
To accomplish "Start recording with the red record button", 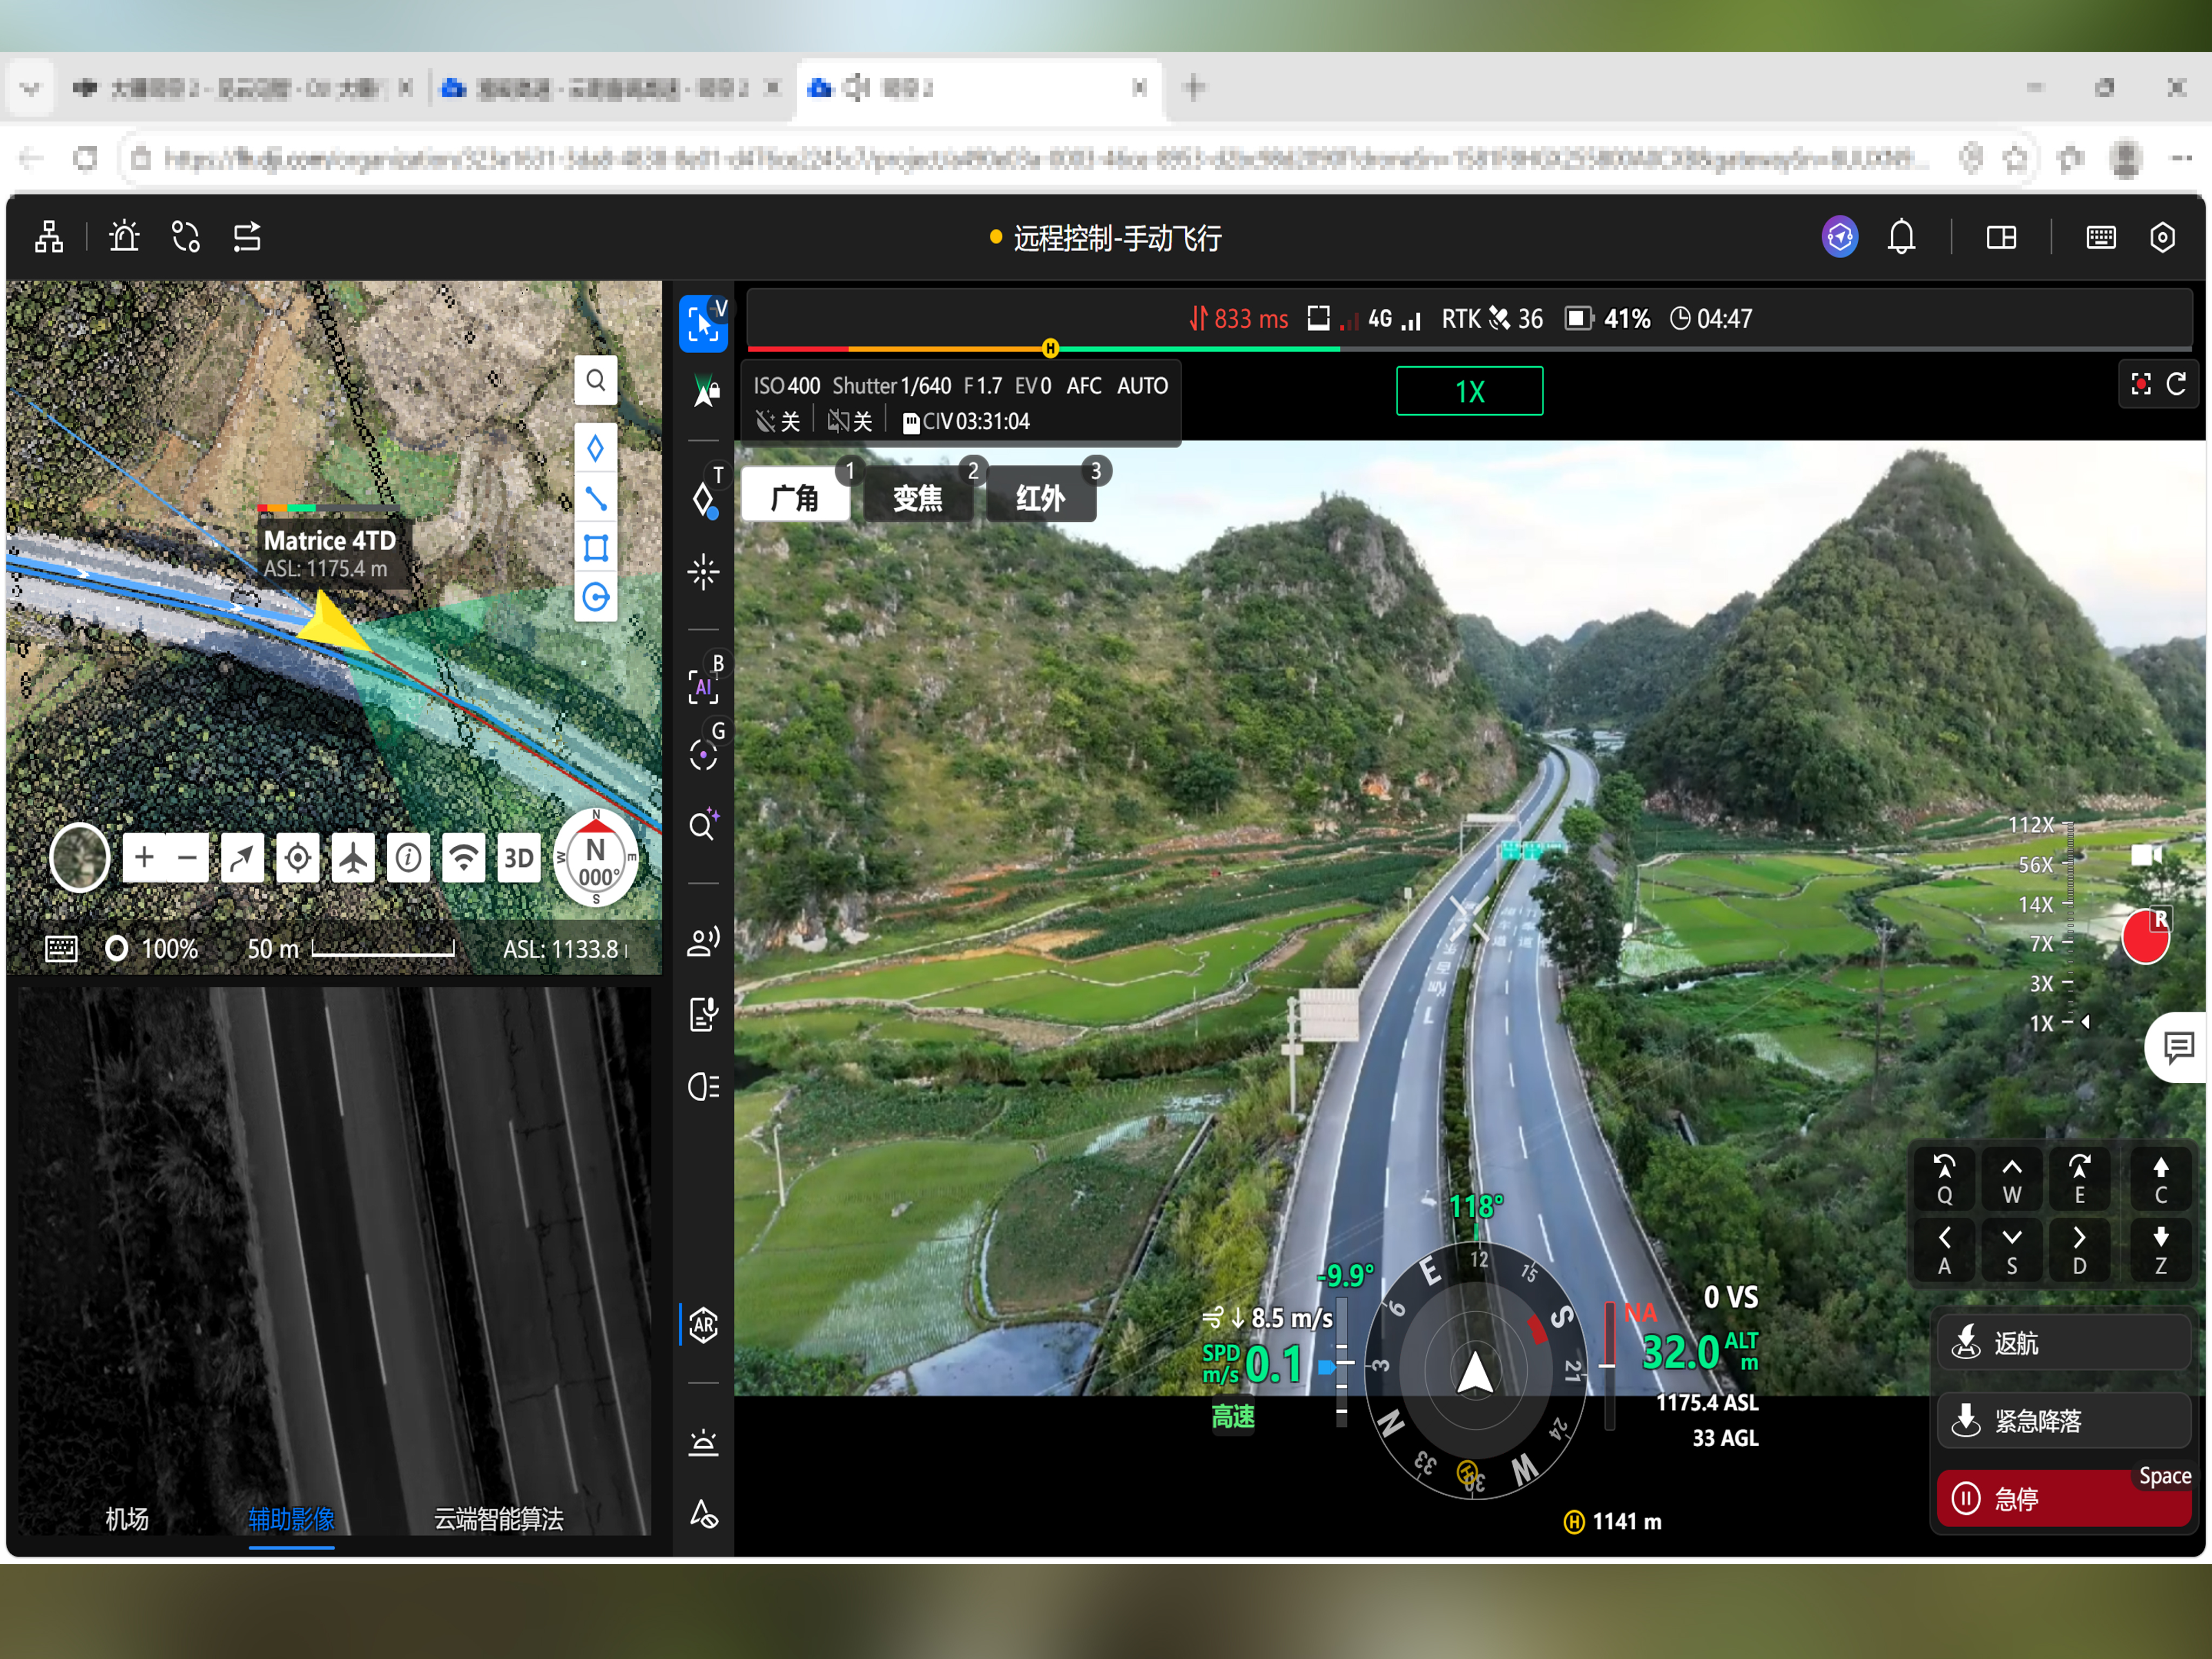I will coord(2145,936).
